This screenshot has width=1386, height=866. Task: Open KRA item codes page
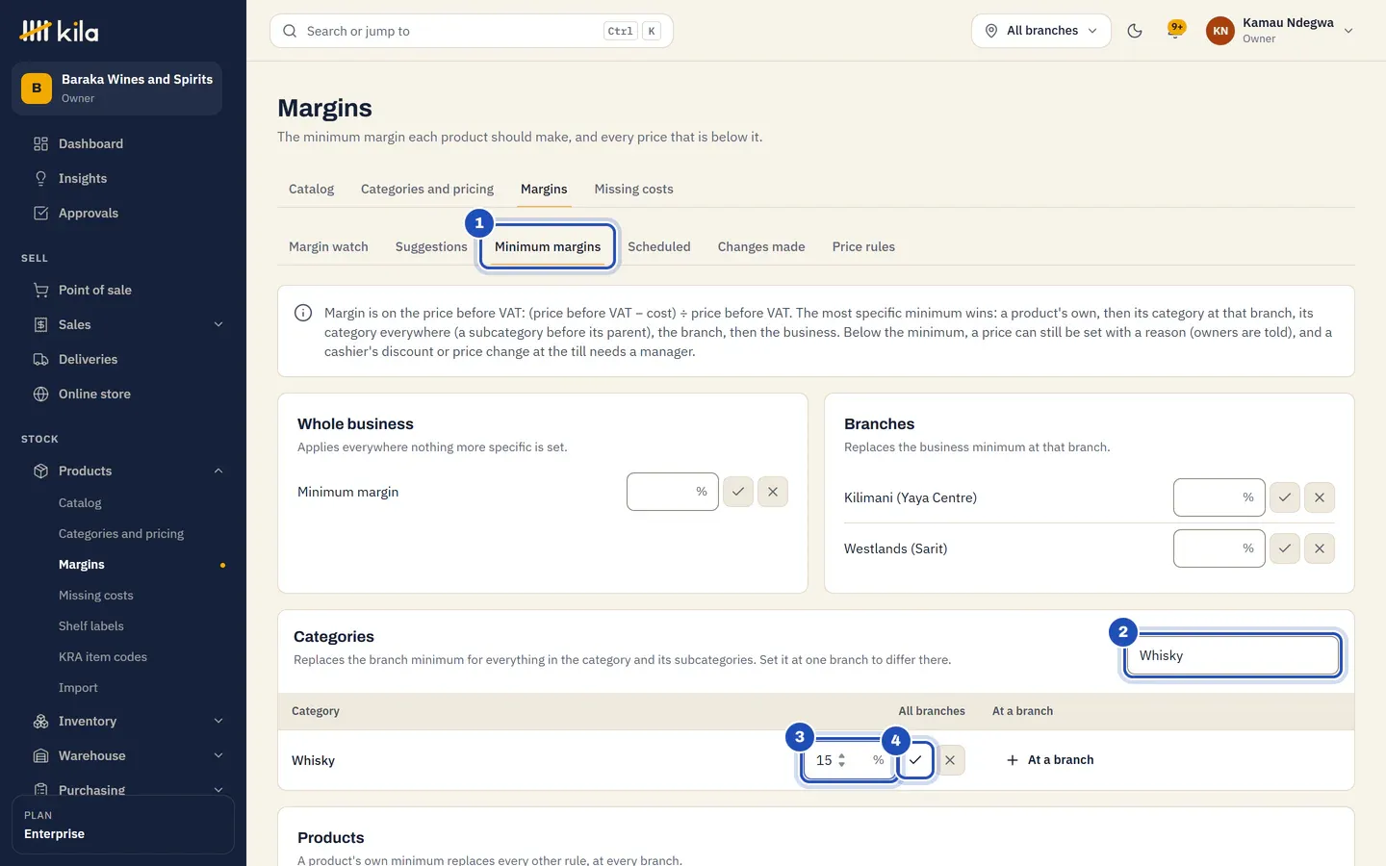point(103,657)
